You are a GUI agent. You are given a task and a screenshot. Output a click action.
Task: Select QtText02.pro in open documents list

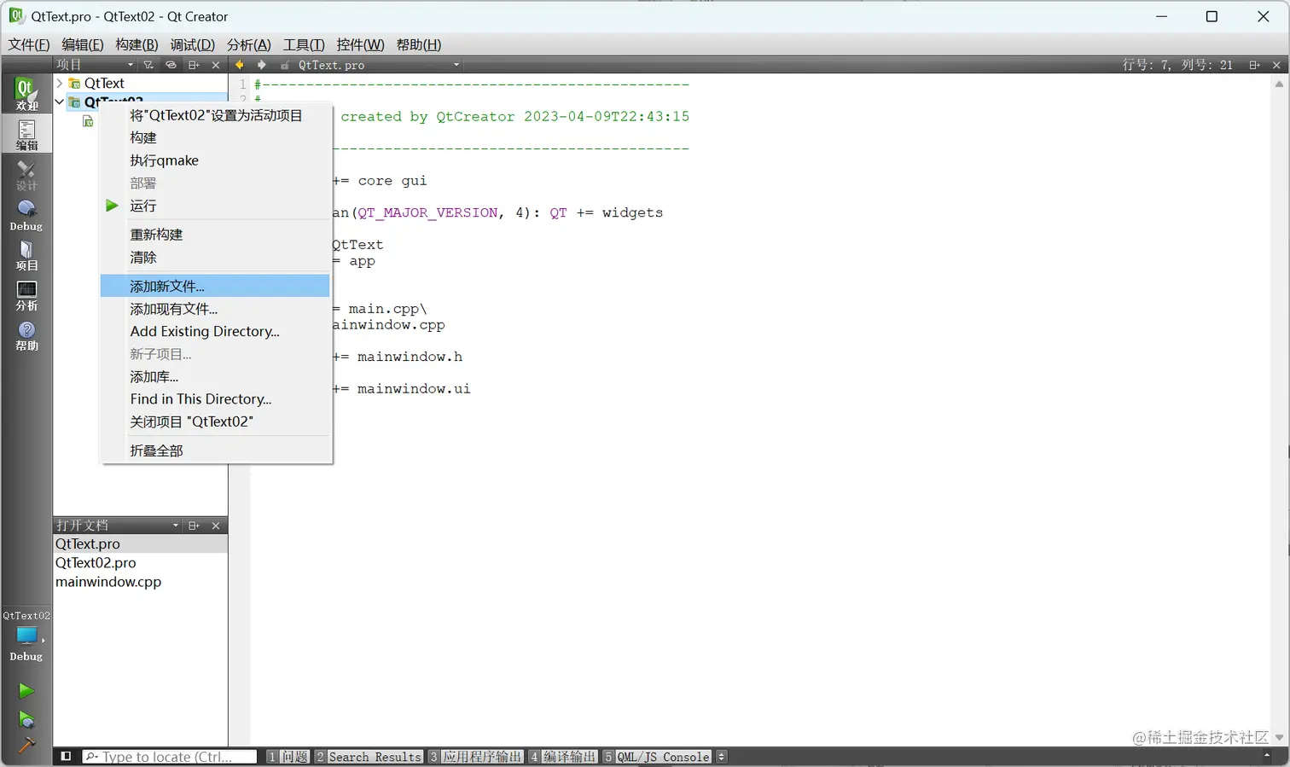140,563
